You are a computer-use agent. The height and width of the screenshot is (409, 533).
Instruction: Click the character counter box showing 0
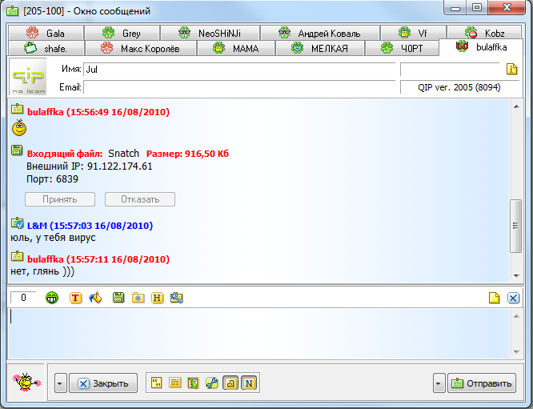(x=23, y=298)
